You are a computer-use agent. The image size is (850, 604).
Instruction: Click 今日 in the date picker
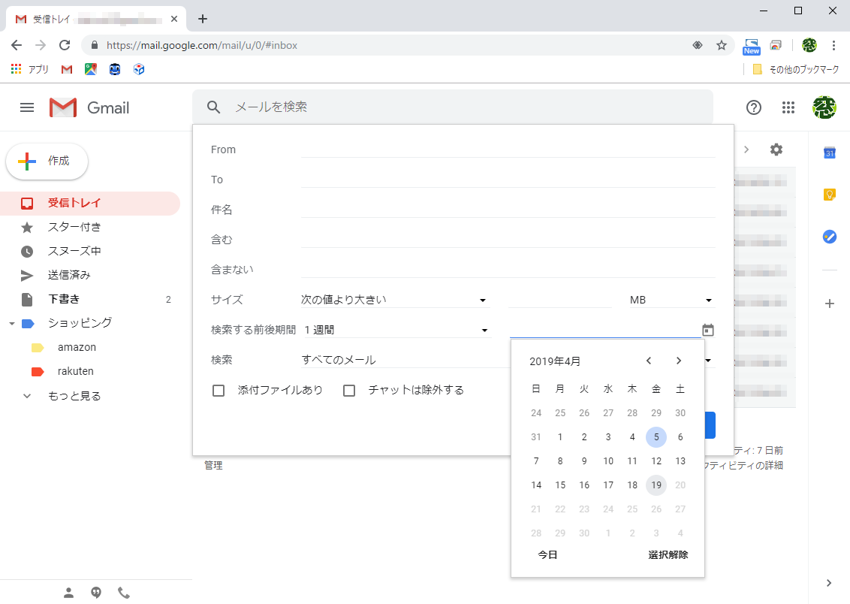(x=546, y=554)
